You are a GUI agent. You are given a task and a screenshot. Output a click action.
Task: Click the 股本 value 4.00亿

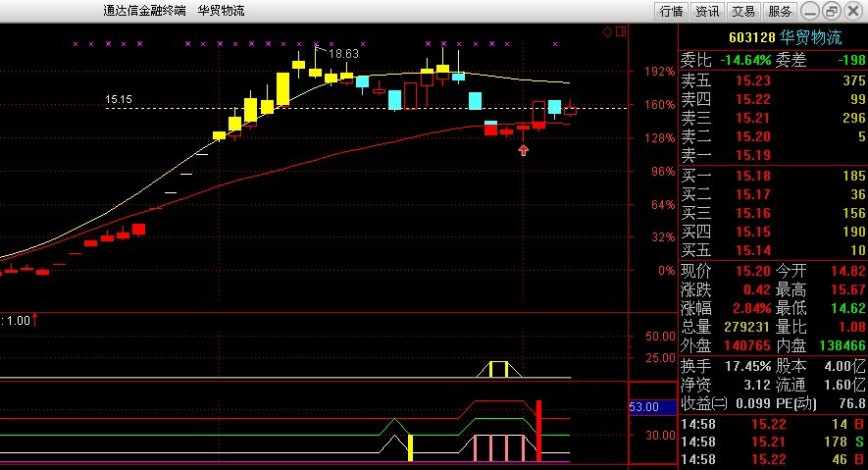pyautogui.click(x=844, y=366)
